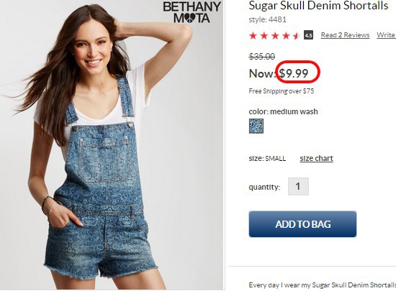The width and height of the screenshot is (396, 291).
Task: Select the medium wash color swatch
Action: (x=256, y=126)
